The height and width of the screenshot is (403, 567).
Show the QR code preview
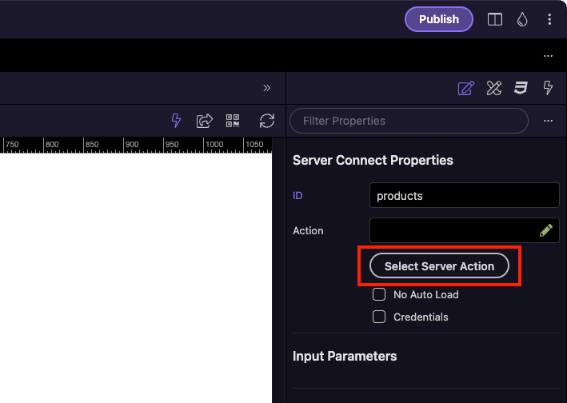tap(233, 121)
